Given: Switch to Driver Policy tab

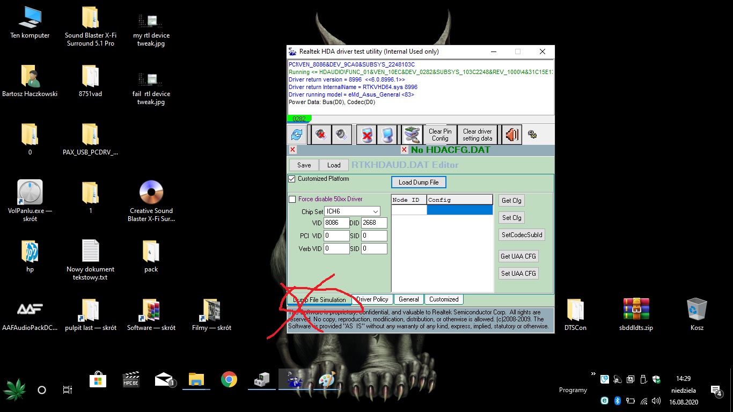Looking at the screenshot, I should coord(372,299).
